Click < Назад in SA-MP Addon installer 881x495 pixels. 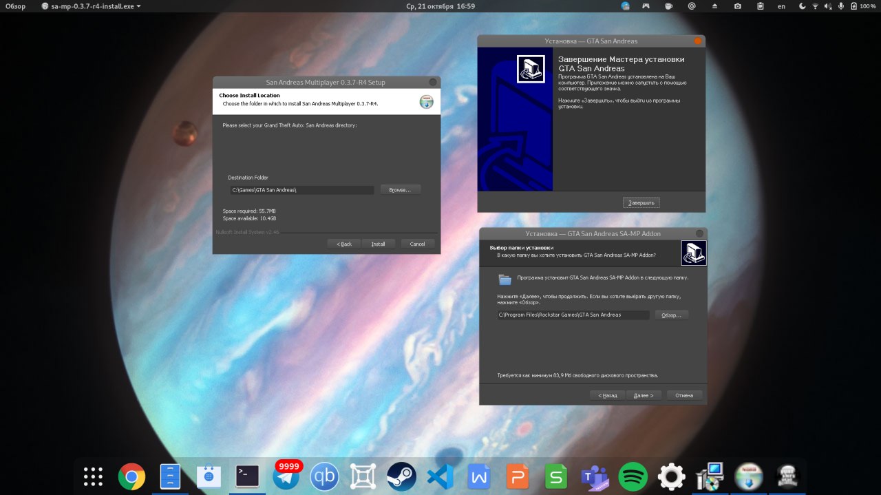(x=608, y=395)
